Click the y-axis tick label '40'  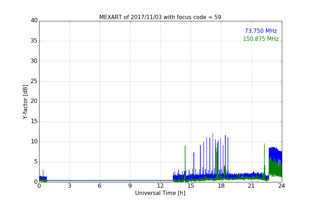pyautogui.click(x=34, y=21)
